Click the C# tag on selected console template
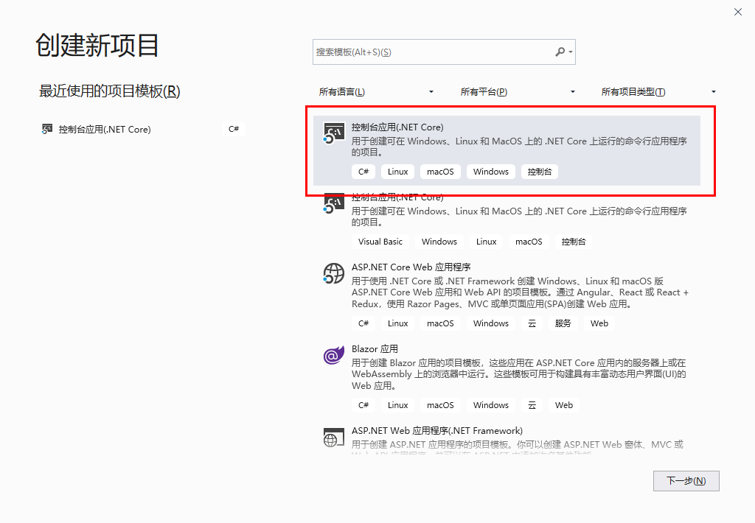The width and height of the screenshot is (755, 523). pos(363,172)
